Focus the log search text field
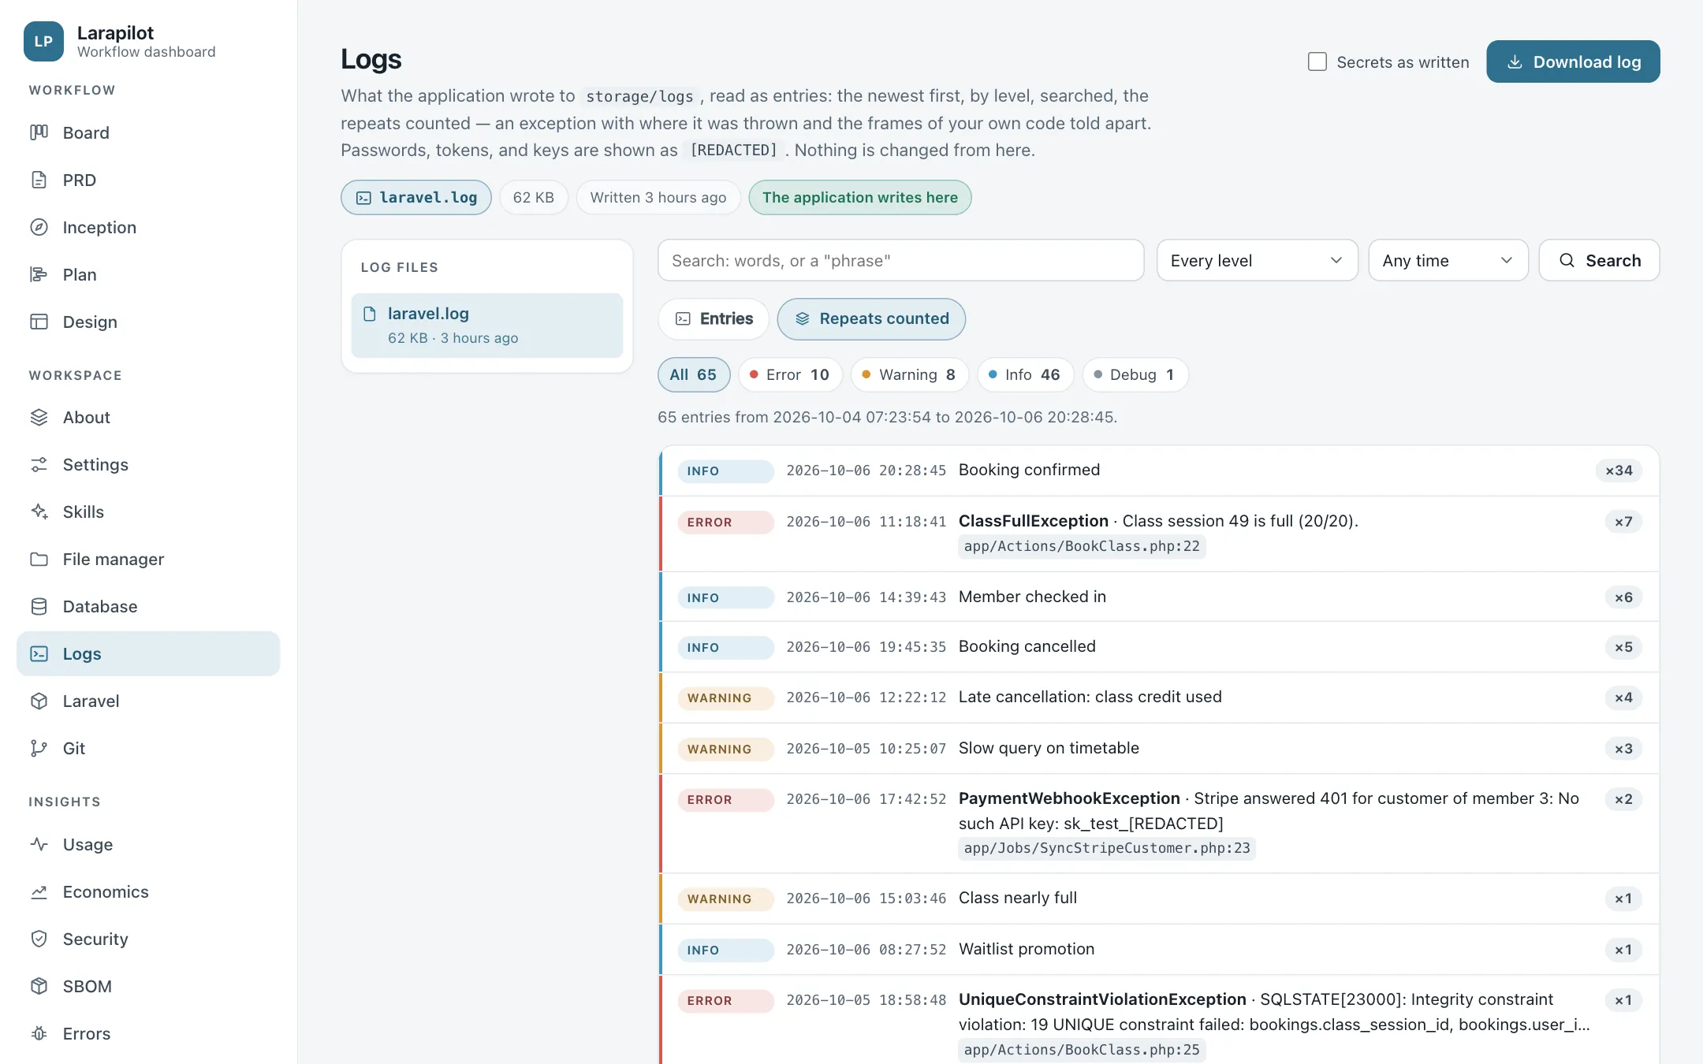 click(x=900, y=260)
